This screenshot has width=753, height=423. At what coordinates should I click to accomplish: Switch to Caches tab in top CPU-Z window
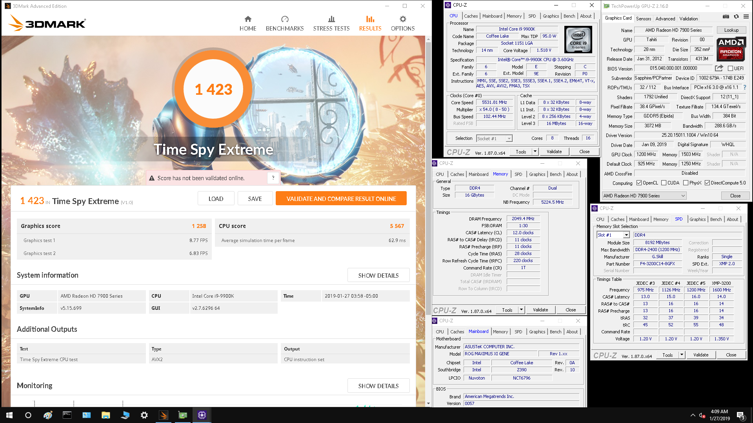[x=471, y=16]
